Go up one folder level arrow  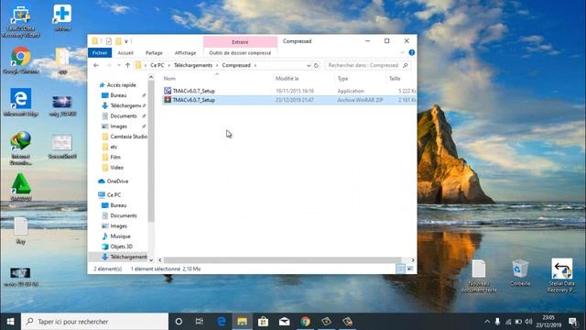(128, 65)
